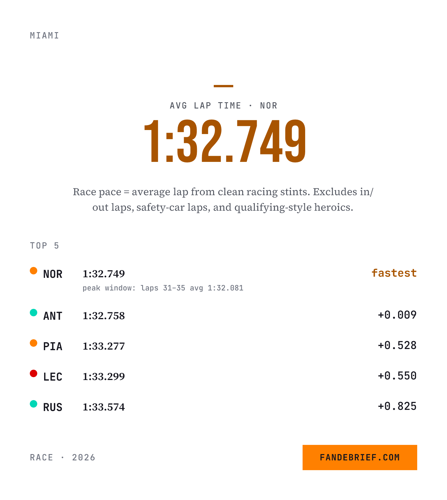Select the PIA driver code
Screen dimensions: 447x500
tap(53, 346)
